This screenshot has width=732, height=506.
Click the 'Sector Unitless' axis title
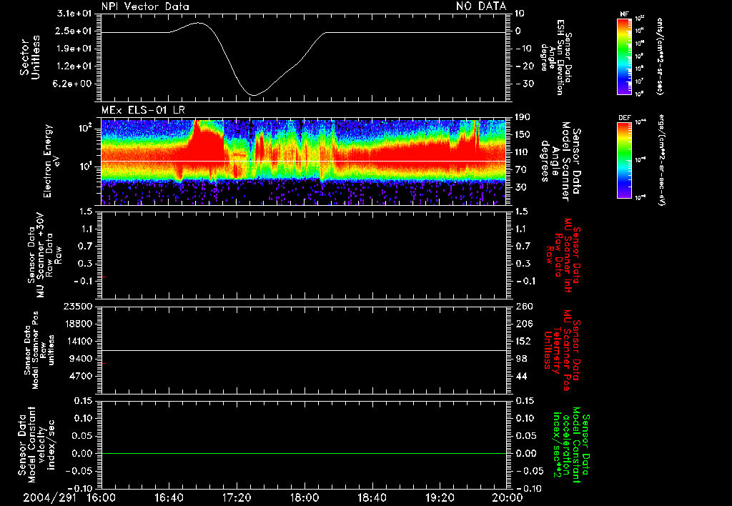(30, 57)
